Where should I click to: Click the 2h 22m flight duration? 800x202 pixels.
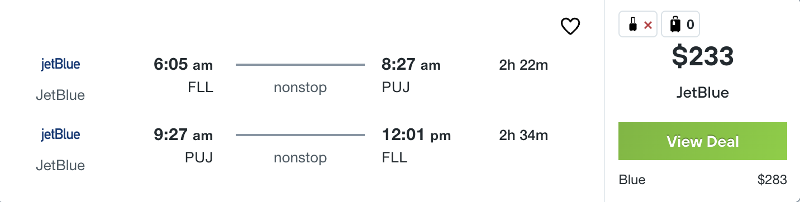[523, 65]
